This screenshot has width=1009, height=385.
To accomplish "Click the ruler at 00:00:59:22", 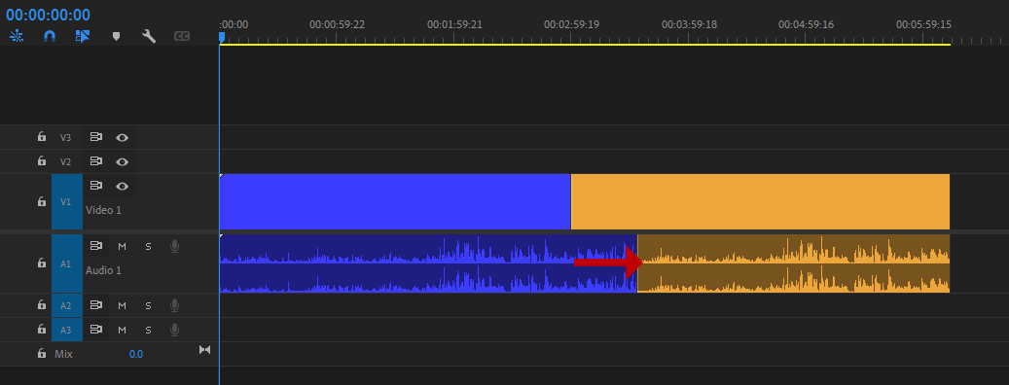I will (x=338, y=25).
